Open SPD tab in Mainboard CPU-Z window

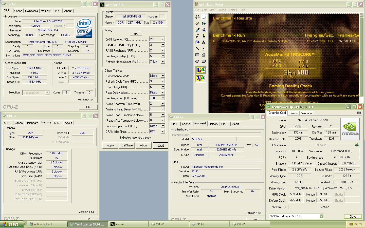pyautogui.click(x=224, y=124)
